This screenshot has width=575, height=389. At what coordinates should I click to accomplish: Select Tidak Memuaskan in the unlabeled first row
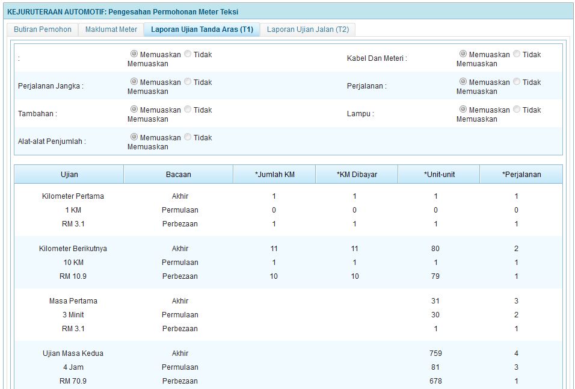click(188, 54)
